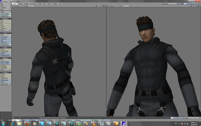Activate Polygons selection mode in bottom bar

34,120
